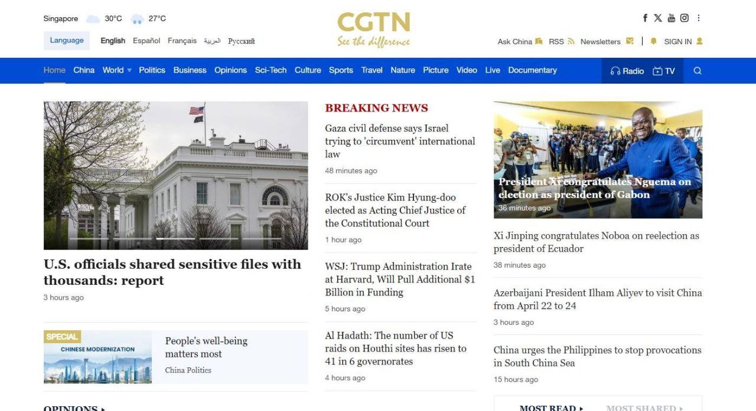
Task: Open the live TV icon
Action: 657,71
